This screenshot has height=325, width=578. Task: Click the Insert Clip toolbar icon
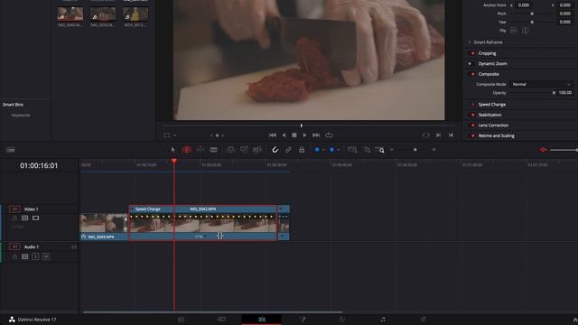230,150
